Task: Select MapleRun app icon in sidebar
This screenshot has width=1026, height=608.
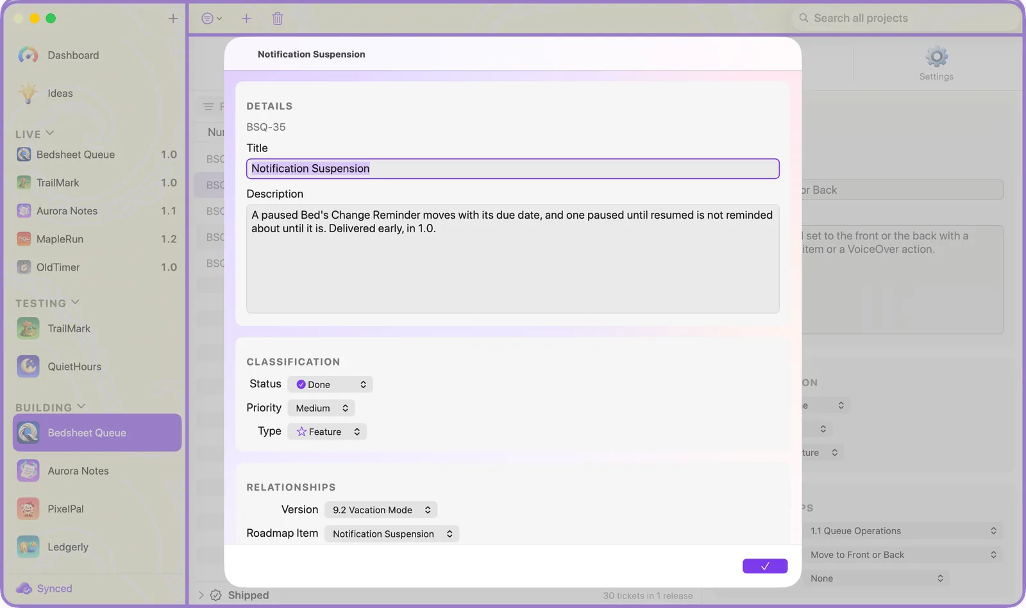Action: [24, 239]
